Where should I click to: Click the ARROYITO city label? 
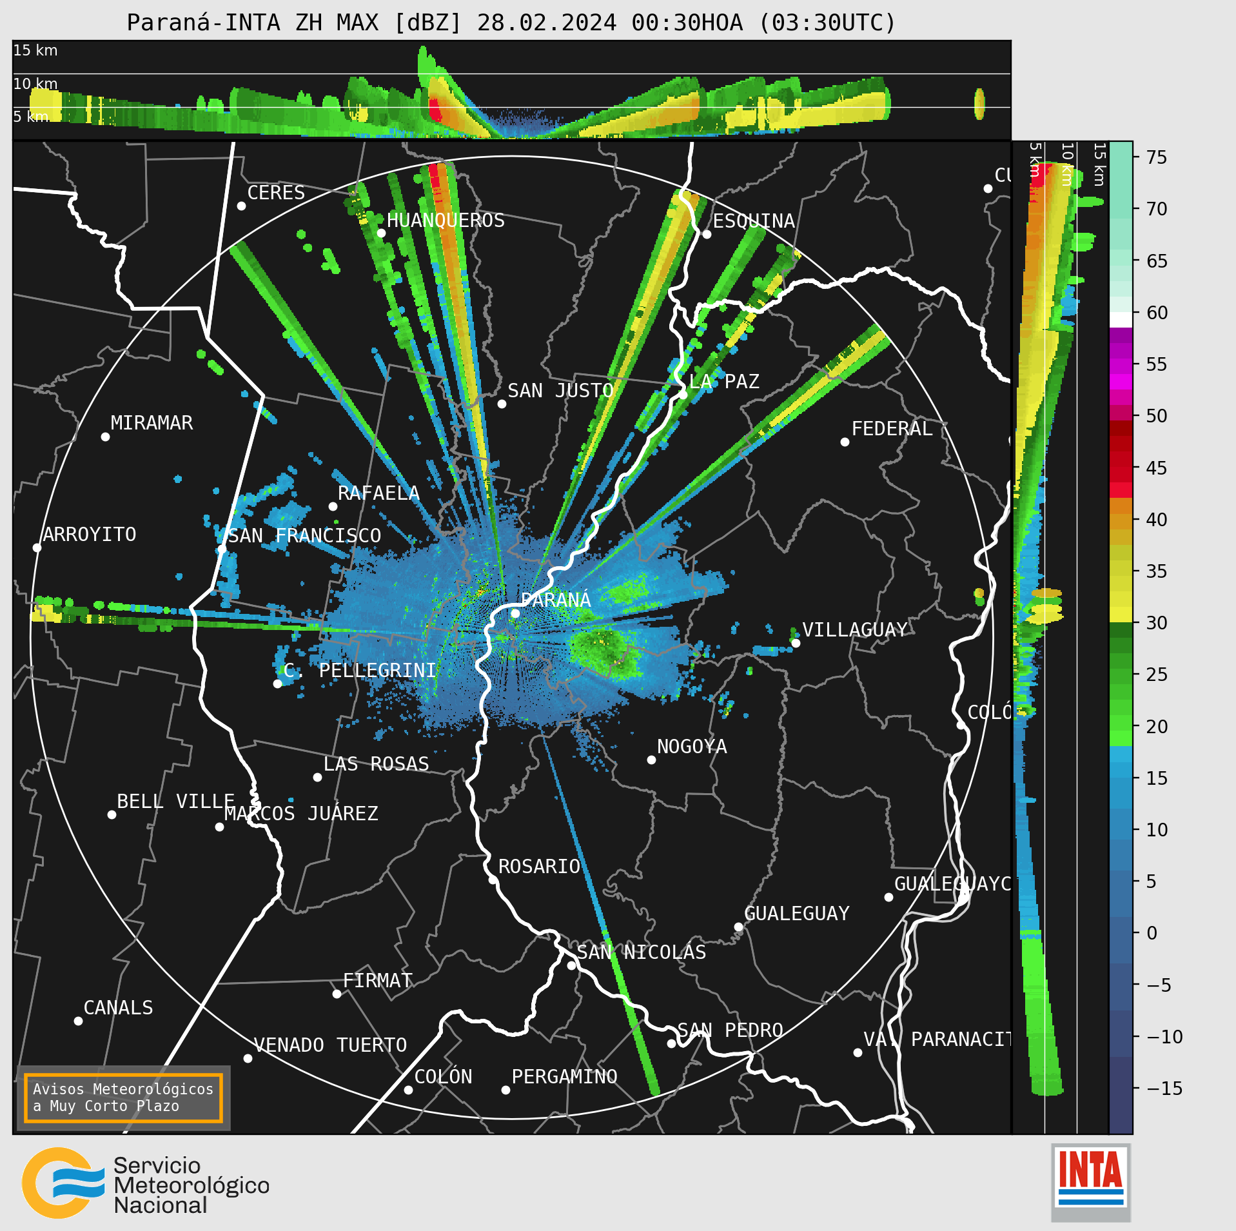tap(90, 535)
